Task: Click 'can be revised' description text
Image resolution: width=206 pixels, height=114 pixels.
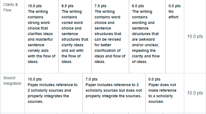Action: pos(108,39)
